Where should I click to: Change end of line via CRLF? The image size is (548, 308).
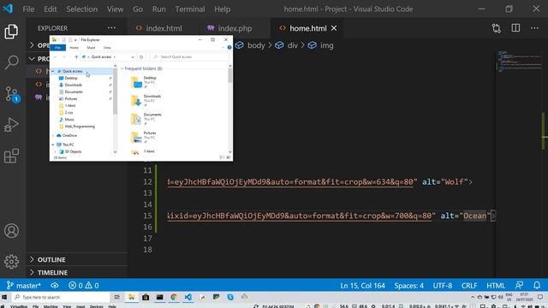(469, 286)
